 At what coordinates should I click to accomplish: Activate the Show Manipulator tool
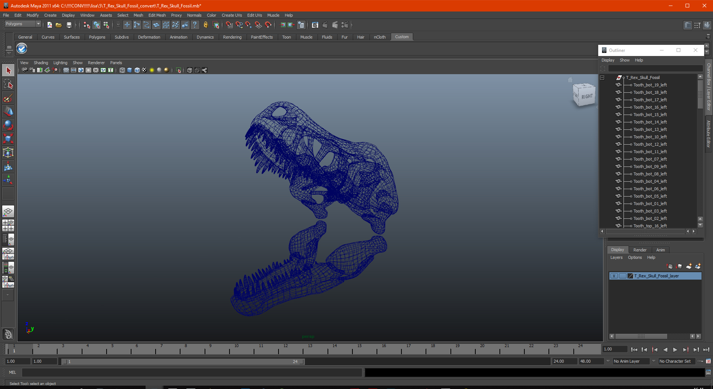click(8, 180)
